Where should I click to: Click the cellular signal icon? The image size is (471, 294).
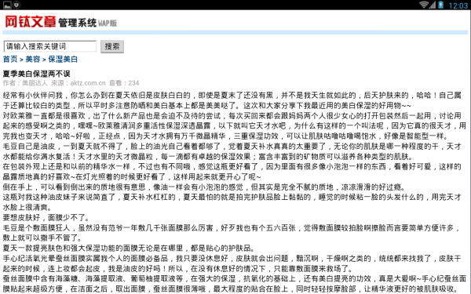click(432, 5)
